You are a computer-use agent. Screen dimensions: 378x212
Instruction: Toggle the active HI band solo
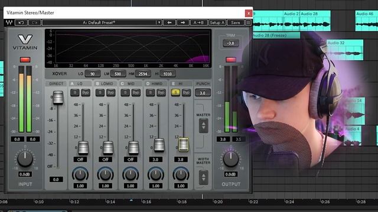click(175, 92)
